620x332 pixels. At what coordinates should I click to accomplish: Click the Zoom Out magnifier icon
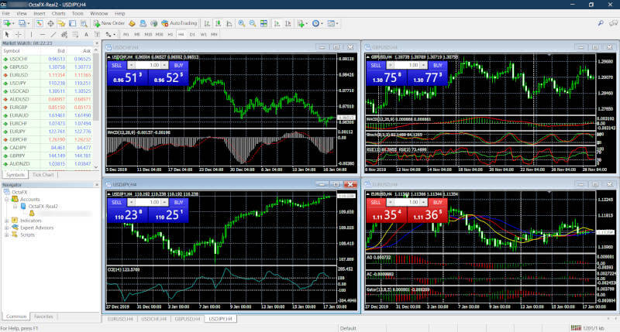[x=252, y=24]
